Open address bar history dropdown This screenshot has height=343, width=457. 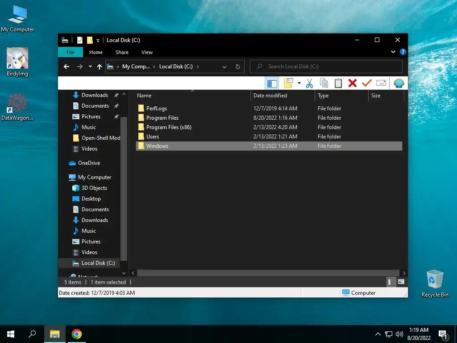click(224, 67)
